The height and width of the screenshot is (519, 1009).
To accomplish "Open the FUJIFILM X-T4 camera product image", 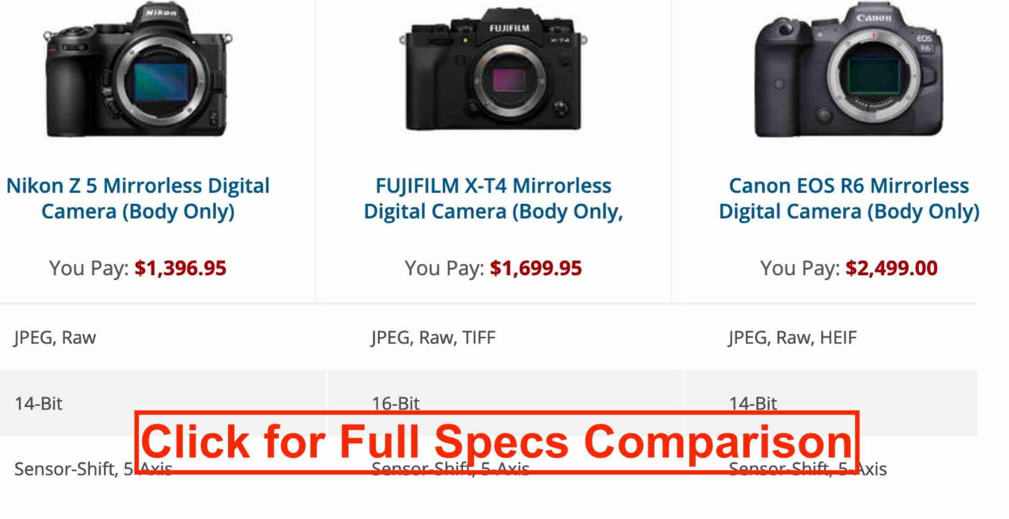I will [x=493, y=71].
